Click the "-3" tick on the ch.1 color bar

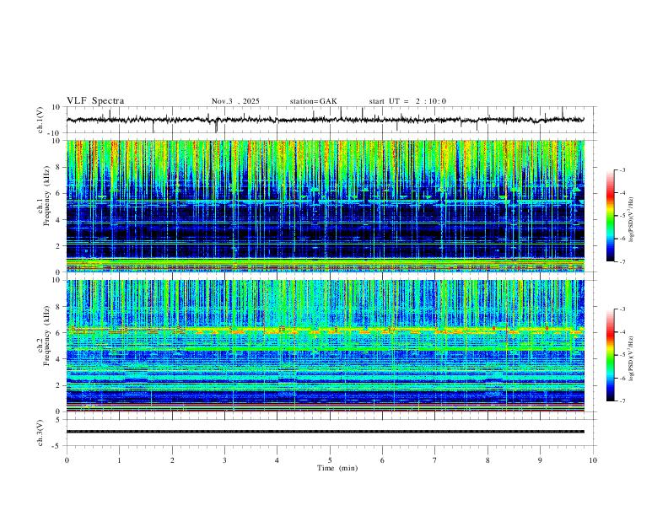coord(622,169)
